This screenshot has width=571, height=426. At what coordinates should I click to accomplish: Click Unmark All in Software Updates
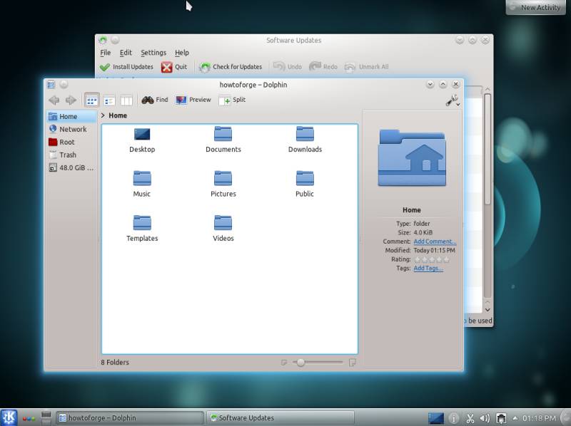point(367,67)
